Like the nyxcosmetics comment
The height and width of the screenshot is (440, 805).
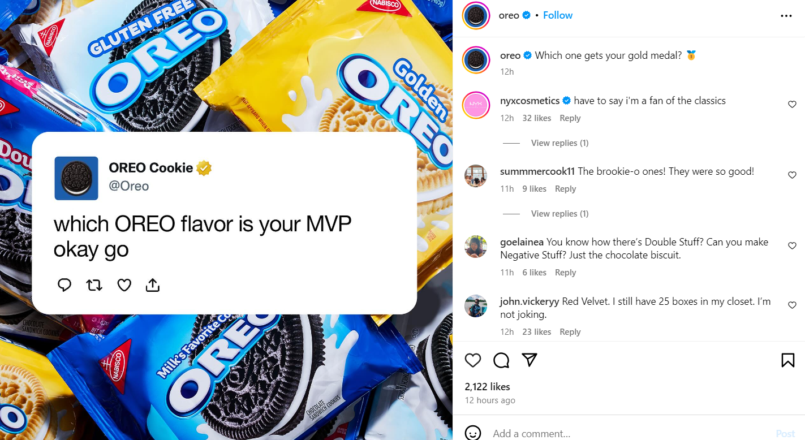click(x=792, y=105)
